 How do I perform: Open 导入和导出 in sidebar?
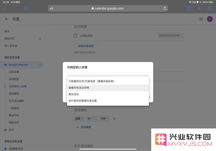[11, 46]
